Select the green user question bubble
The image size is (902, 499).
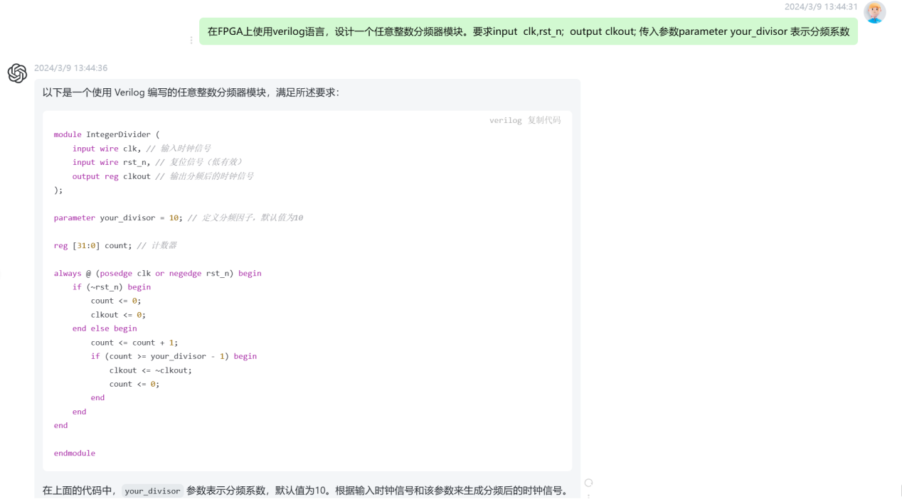pos(528,31)
